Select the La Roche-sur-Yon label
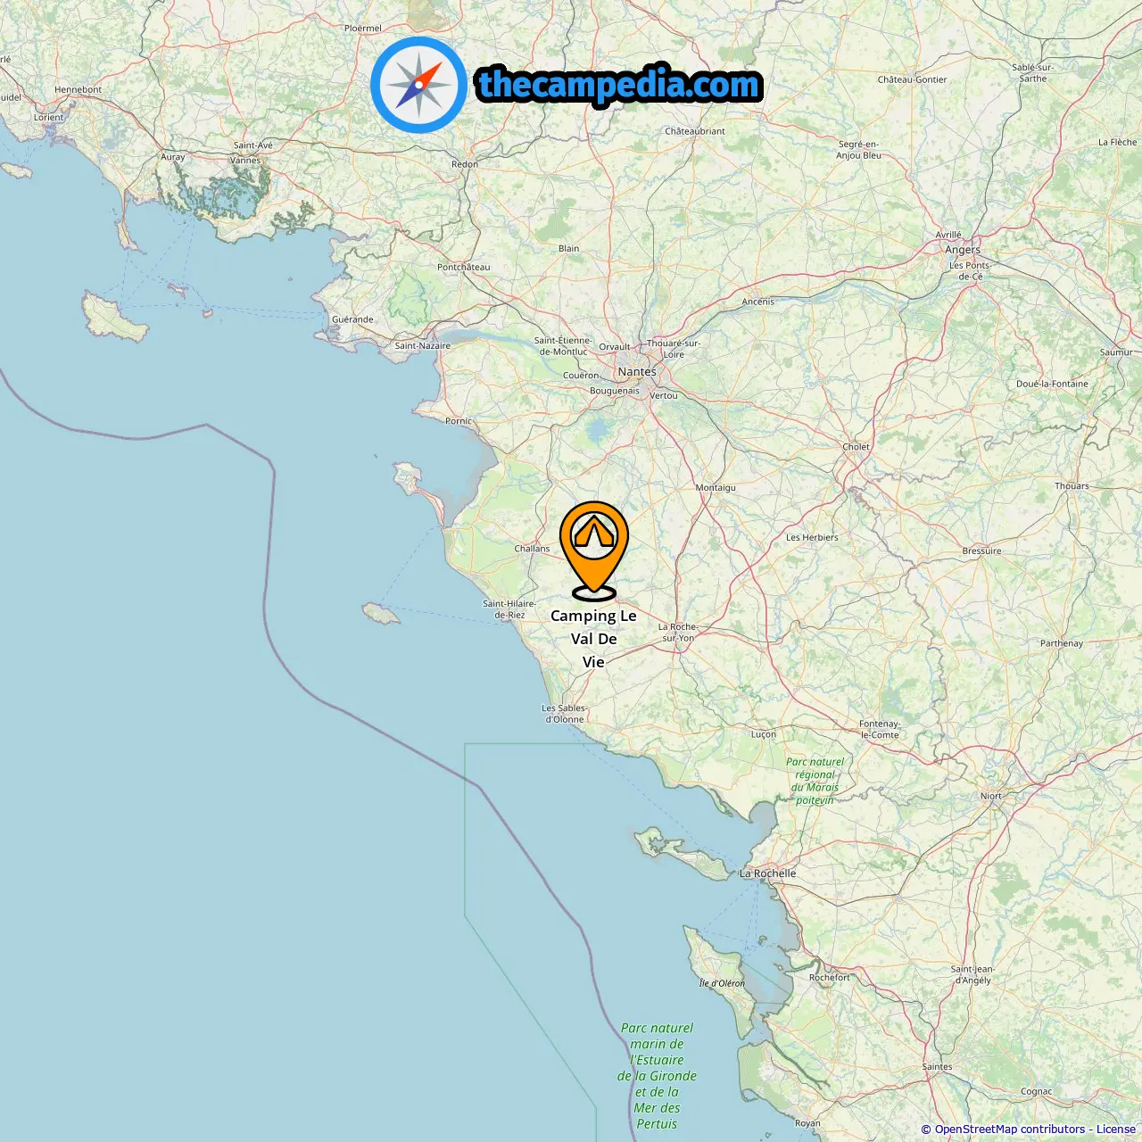Viewport: 1142px width, 1142px height. pyautogui.click(x=678, y=633)
